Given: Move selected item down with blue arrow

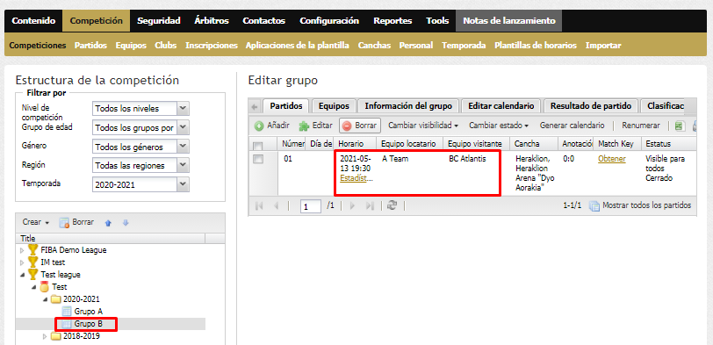Looking at the screenshot, I should [x=126, y=223].
